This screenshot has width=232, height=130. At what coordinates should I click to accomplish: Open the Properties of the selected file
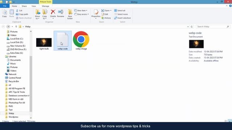tap(96, 14)
